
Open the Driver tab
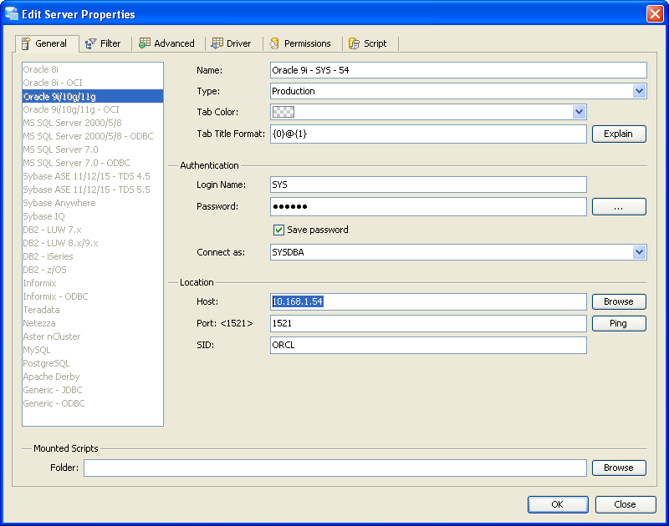coord(233,43)
